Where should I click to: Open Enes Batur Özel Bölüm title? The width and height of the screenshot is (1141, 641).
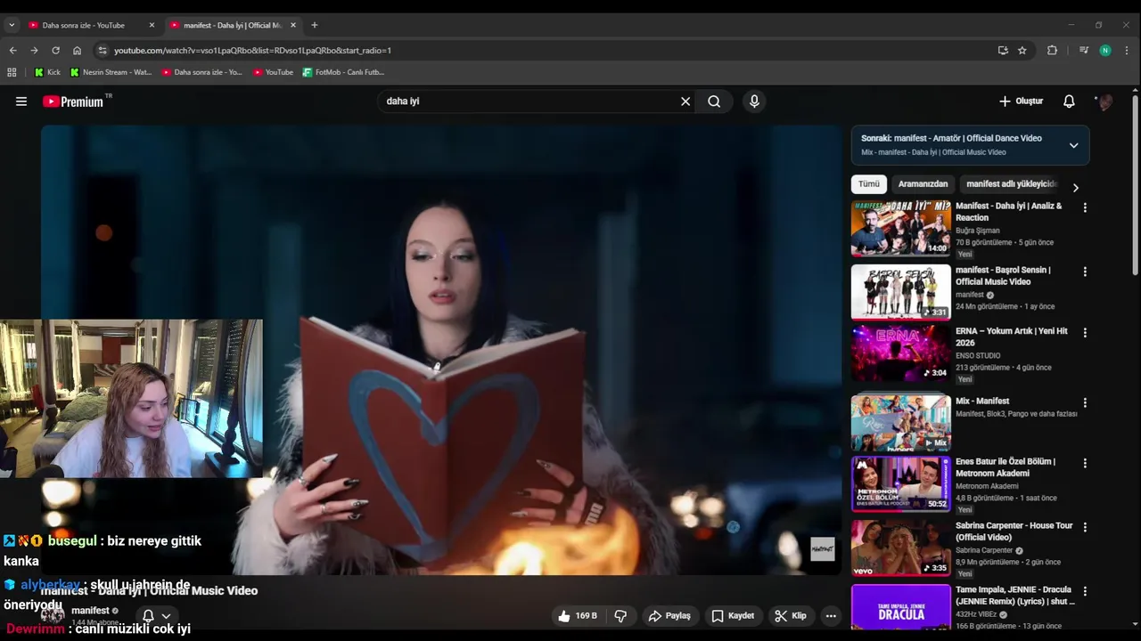coord(1006,467)
